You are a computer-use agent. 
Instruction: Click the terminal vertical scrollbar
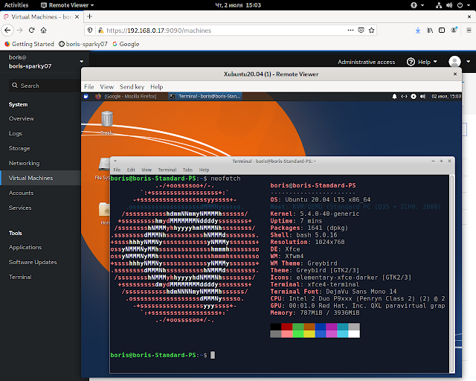tap(451, 273)
